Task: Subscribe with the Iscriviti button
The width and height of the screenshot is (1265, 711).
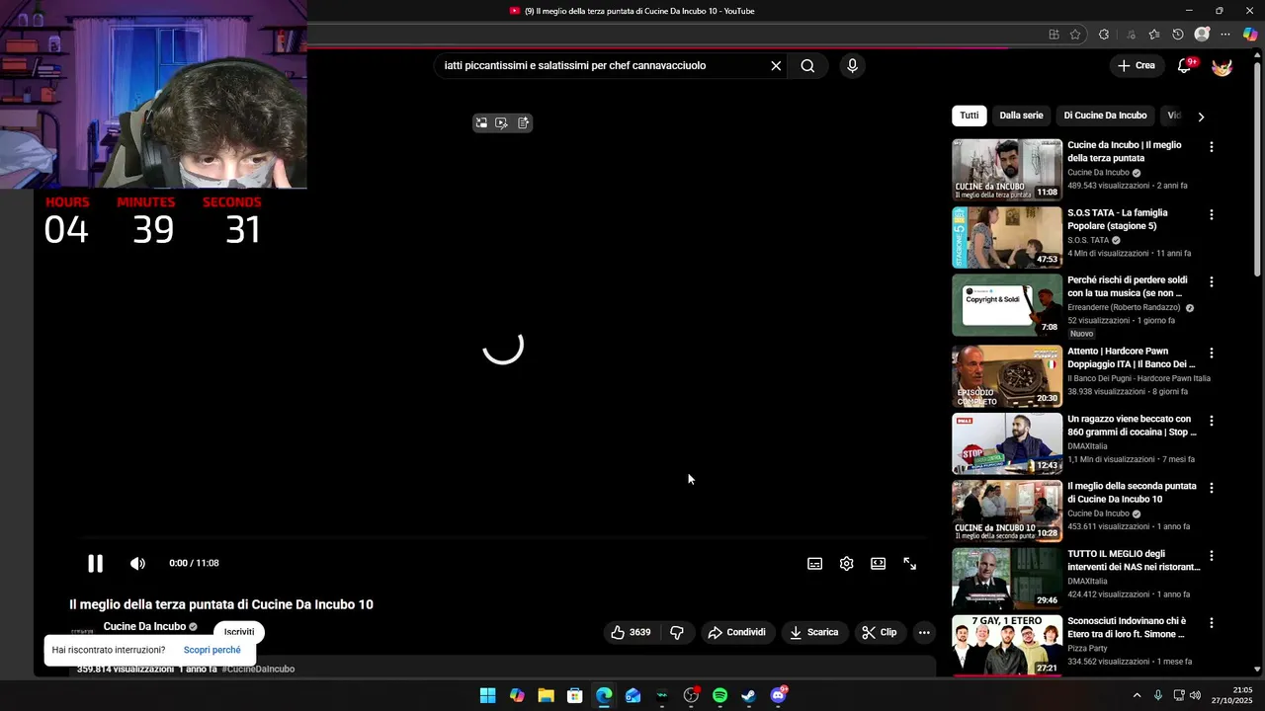Action: [239, 632]
